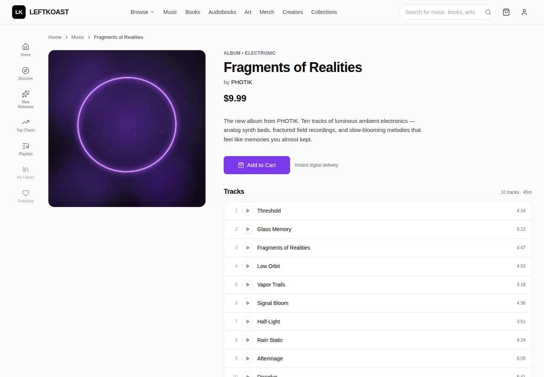The height and width of the screenshot is (377, 544).
Task: Click the album cover artwork
Action: (x=127, y=129)
